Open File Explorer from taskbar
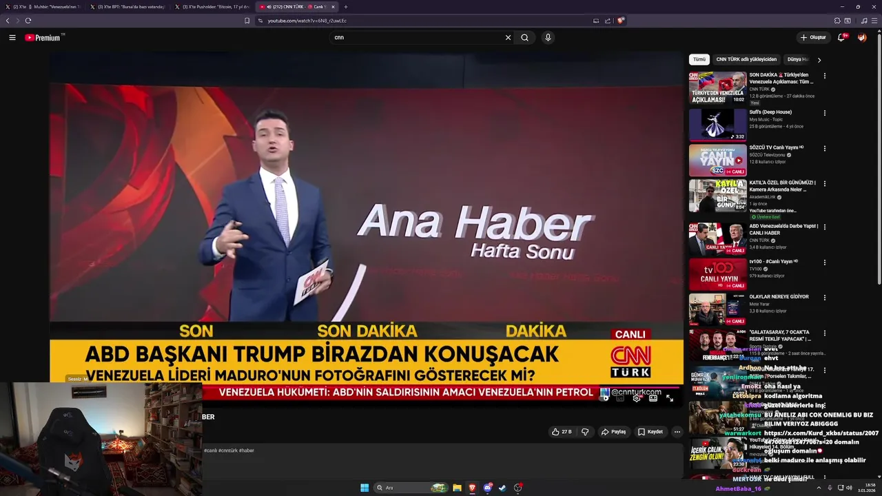Viewport: 882px width, 496px height. 457,488
